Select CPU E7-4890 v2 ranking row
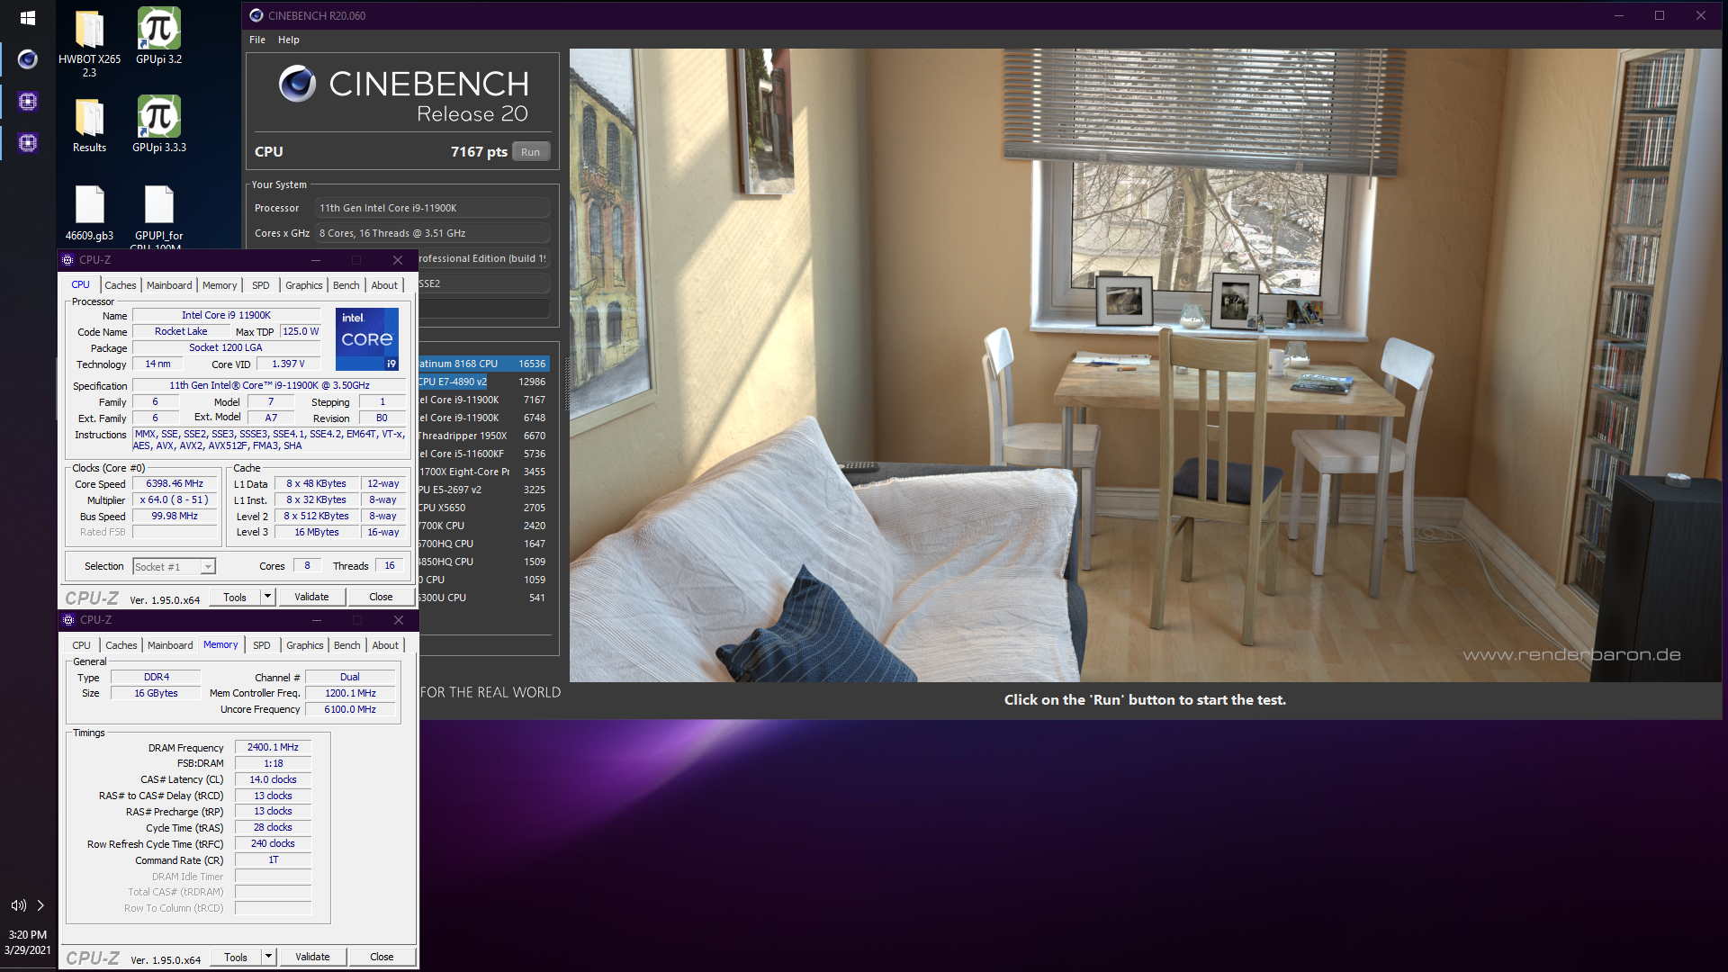 point(483,382)
